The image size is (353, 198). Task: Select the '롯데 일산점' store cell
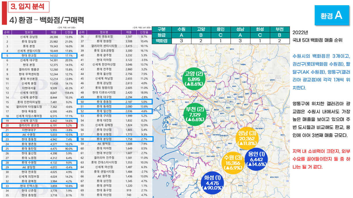click(x=104, y=111)
